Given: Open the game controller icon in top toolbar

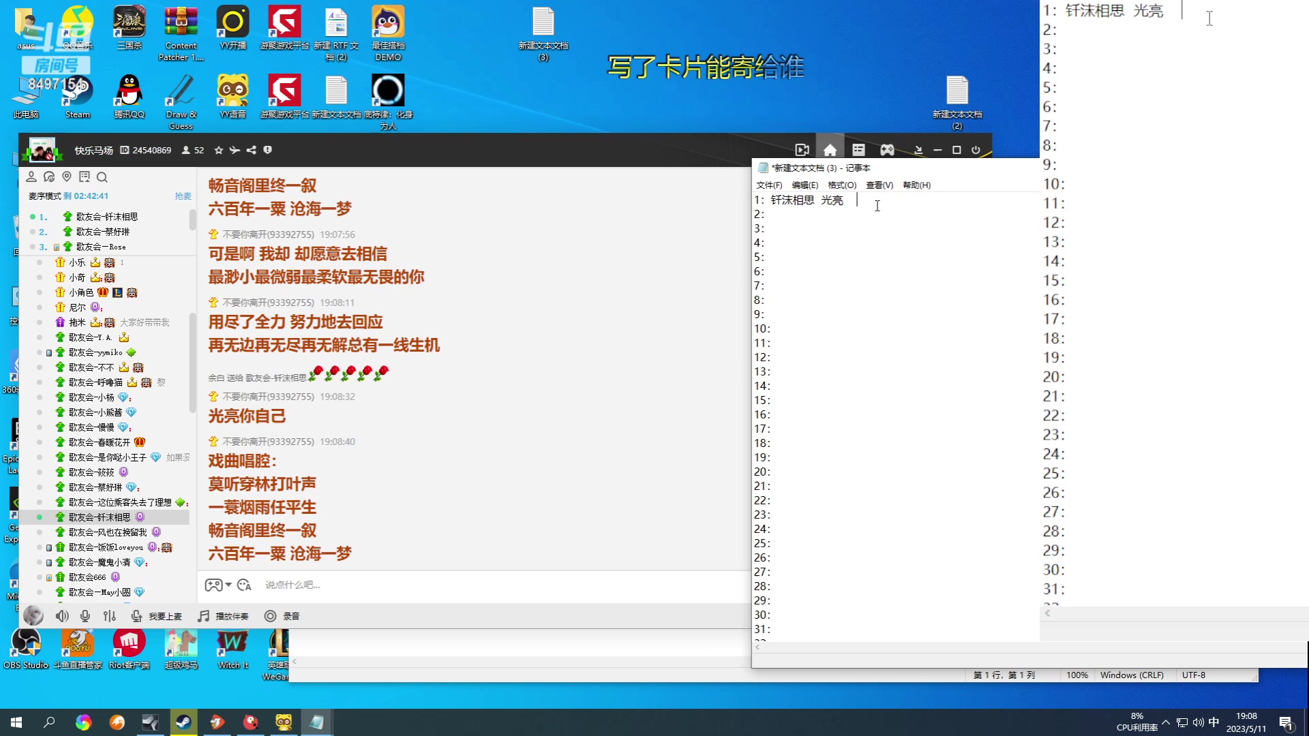Looking at the screenshot, I should pos(887,150).
